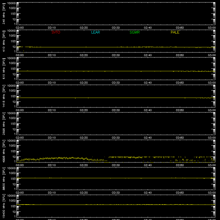Click the 02:30 tick label under 245 MHz plot
The image size is (220, 220).
[x=116, y=28]
